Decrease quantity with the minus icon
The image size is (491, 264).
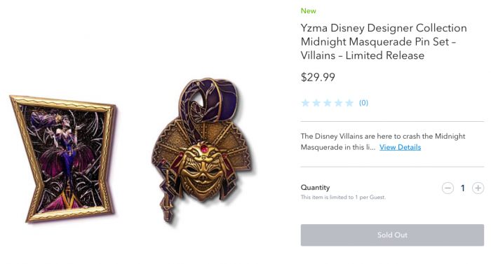[x=448, y=188]
